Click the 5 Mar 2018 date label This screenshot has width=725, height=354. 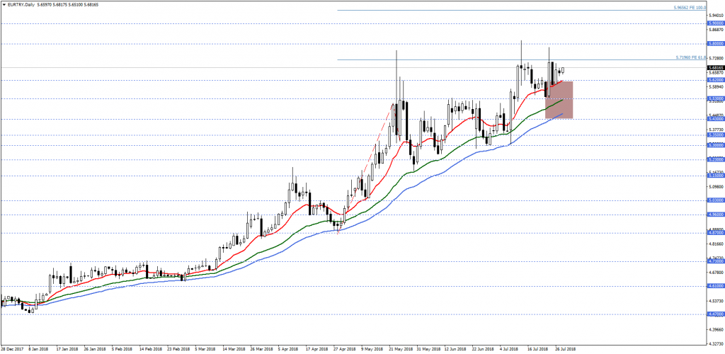(x=205, y=349)
